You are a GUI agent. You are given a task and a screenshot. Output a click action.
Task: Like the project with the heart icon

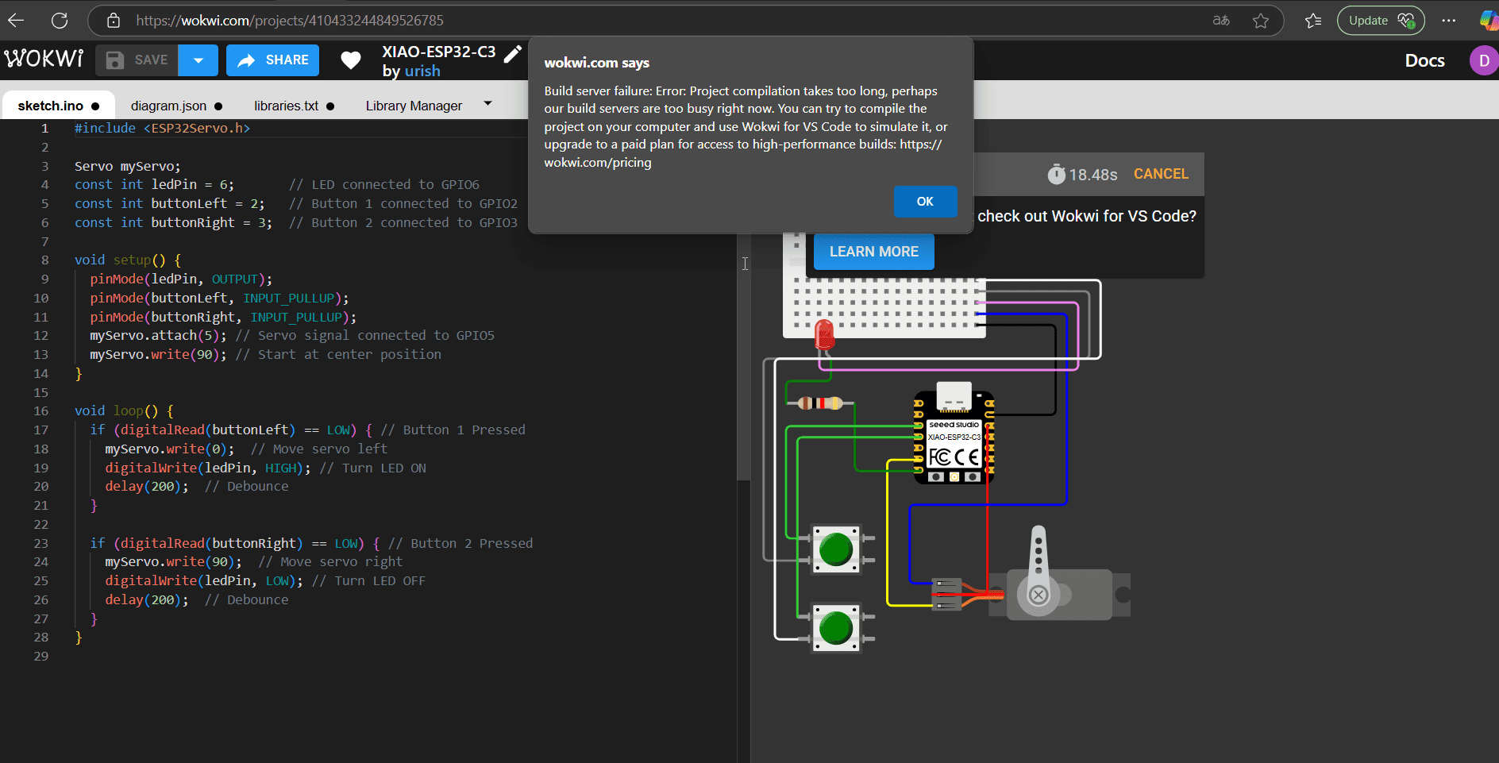[x=351, y=60]
